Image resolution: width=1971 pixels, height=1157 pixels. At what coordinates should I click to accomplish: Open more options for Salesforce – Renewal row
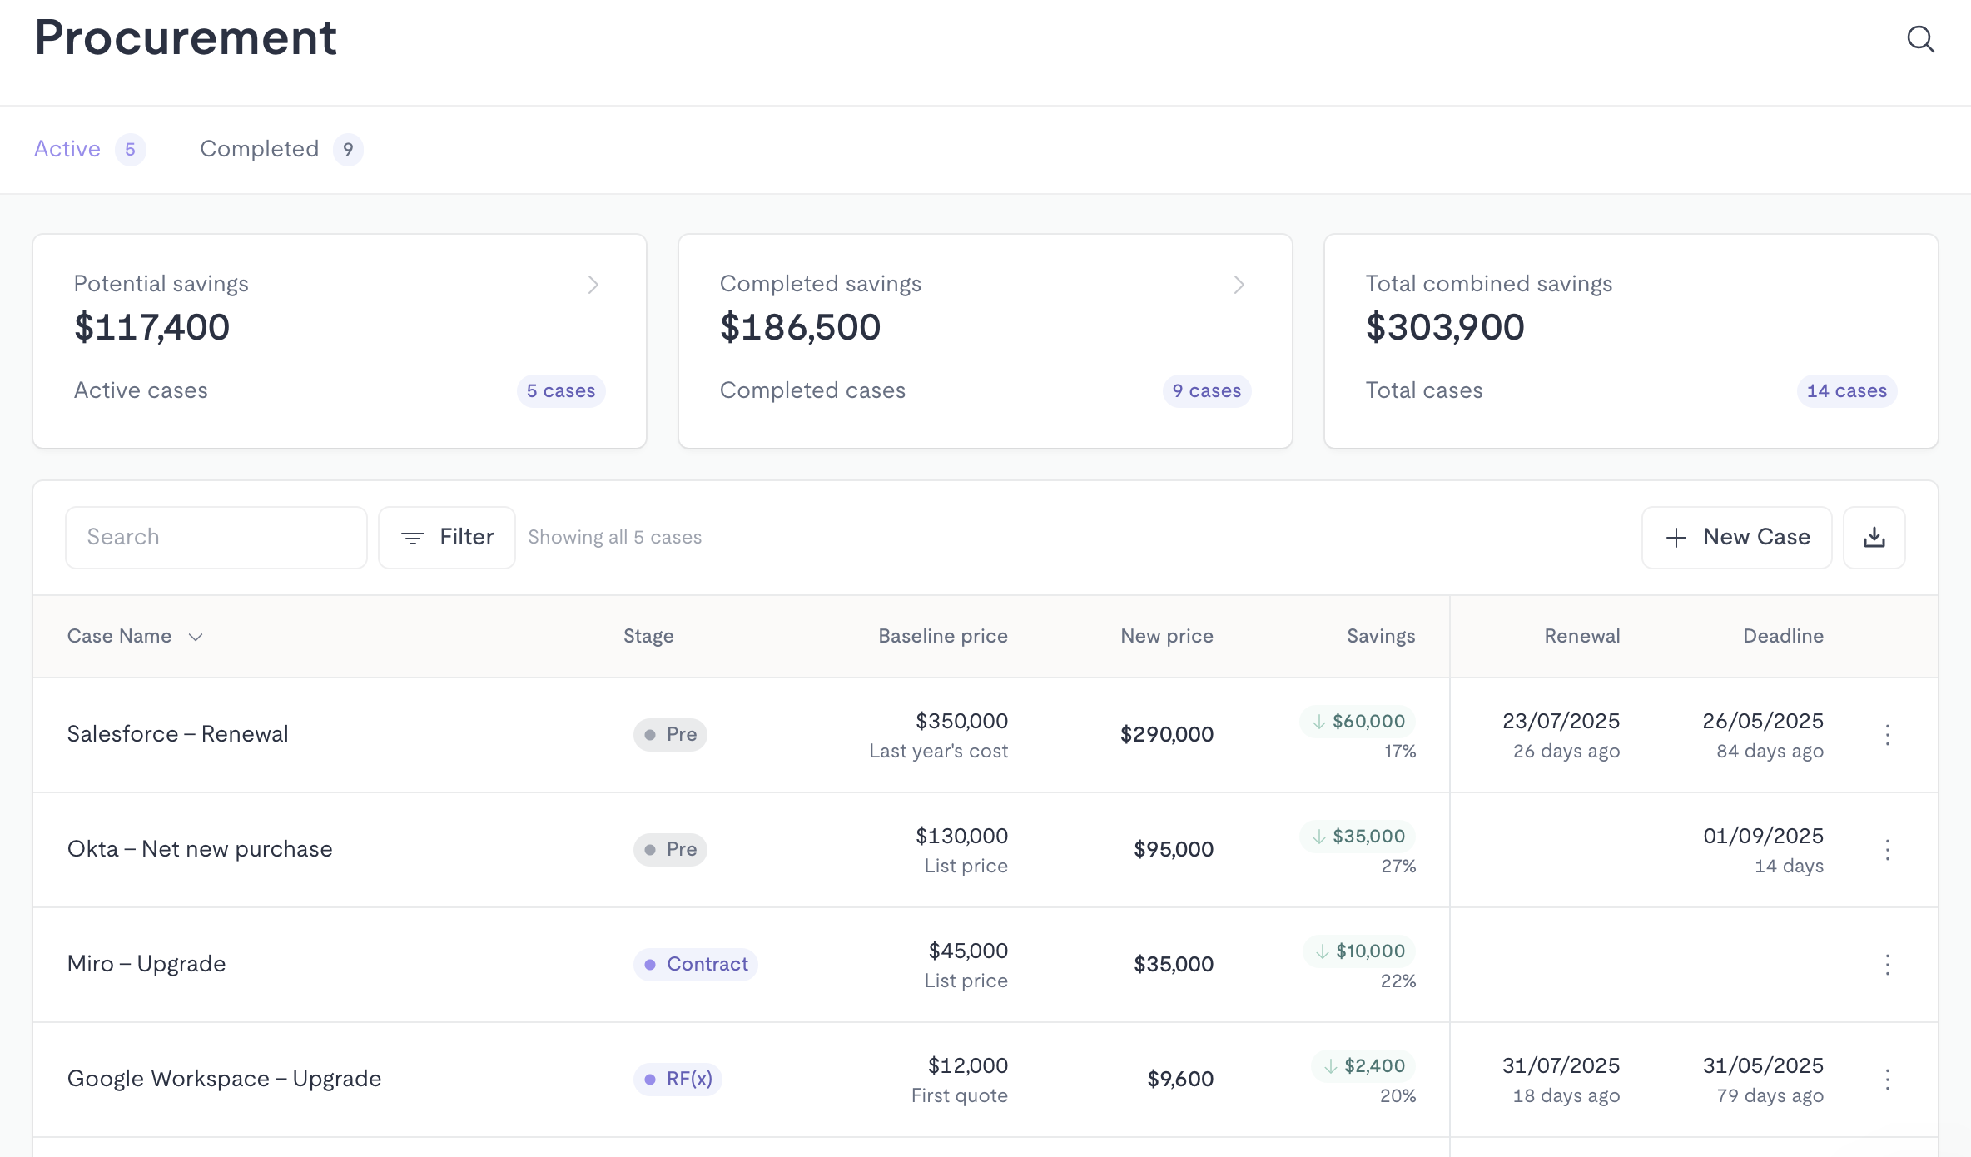[x=1887, y=734]
